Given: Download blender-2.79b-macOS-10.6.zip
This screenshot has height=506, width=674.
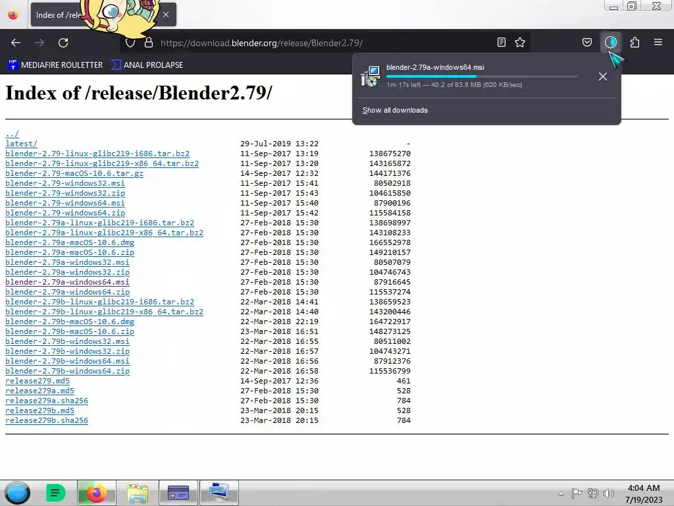Looking at the screenshot, I should coord(70,332).
